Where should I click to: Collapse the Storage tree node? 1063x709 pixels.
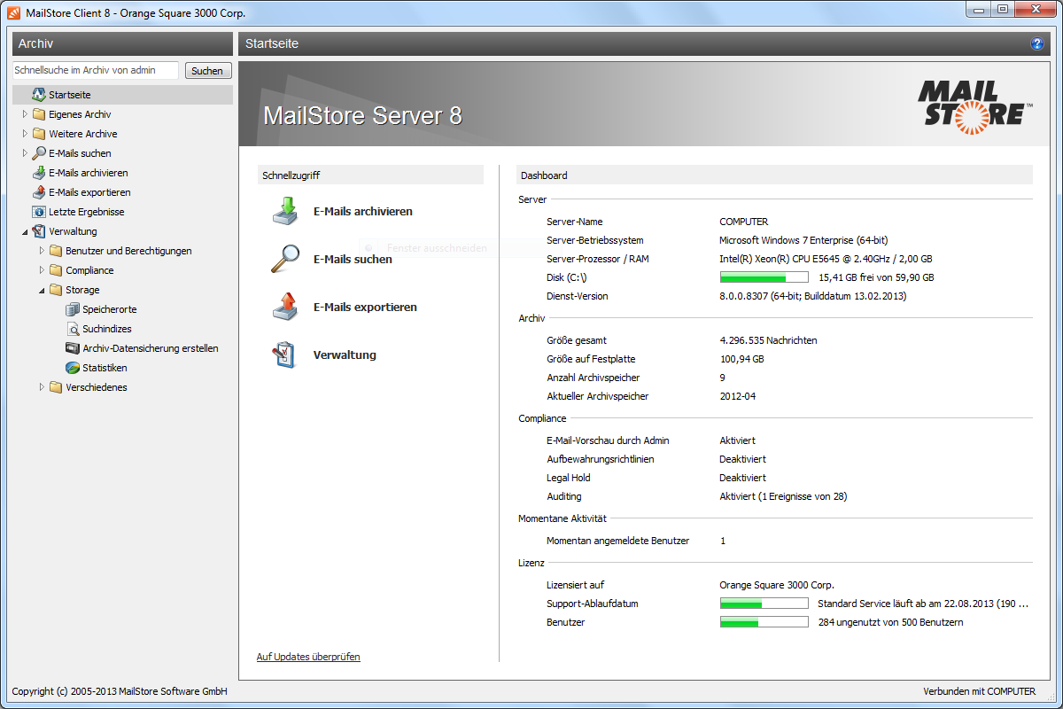click(x=42, y=290)
